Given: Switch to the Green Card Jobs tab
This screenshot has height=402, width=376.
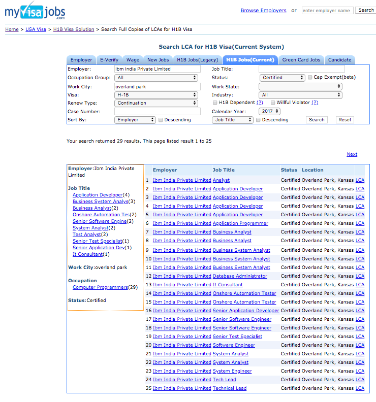Looking at the screenshot, I should coord(301,60).
